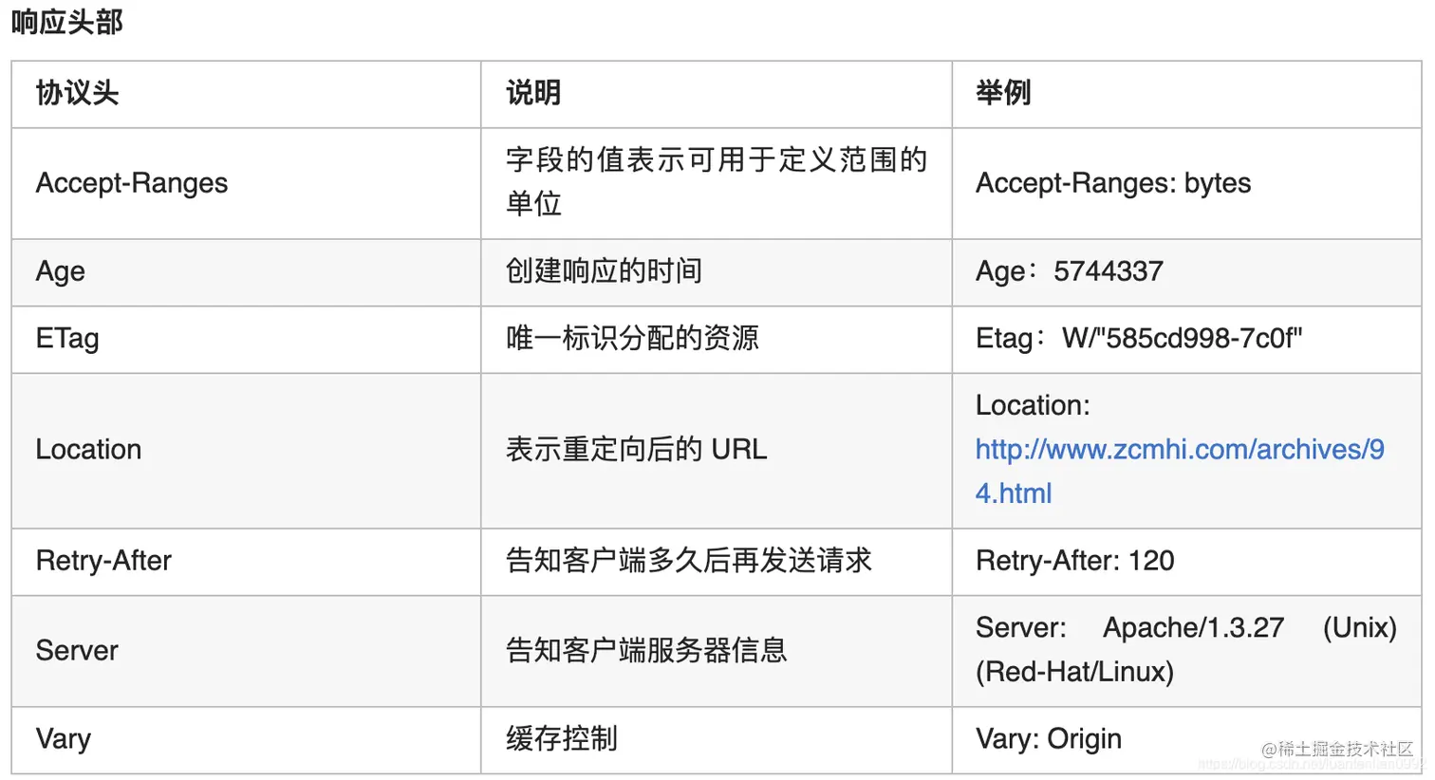Click the '告知客户端多久后再发送请求' description

(689, 561)
